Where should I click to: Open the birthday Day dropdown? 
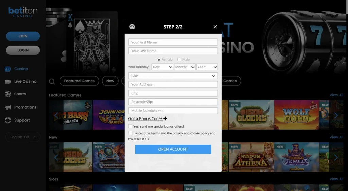coord(162,67)
